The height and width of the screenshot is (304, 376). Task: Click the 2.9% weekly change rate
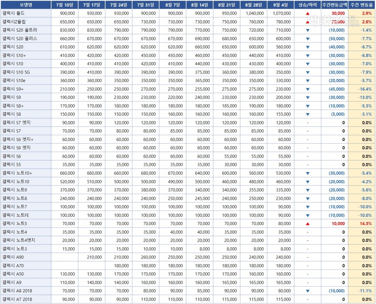[x=367, y=13]
